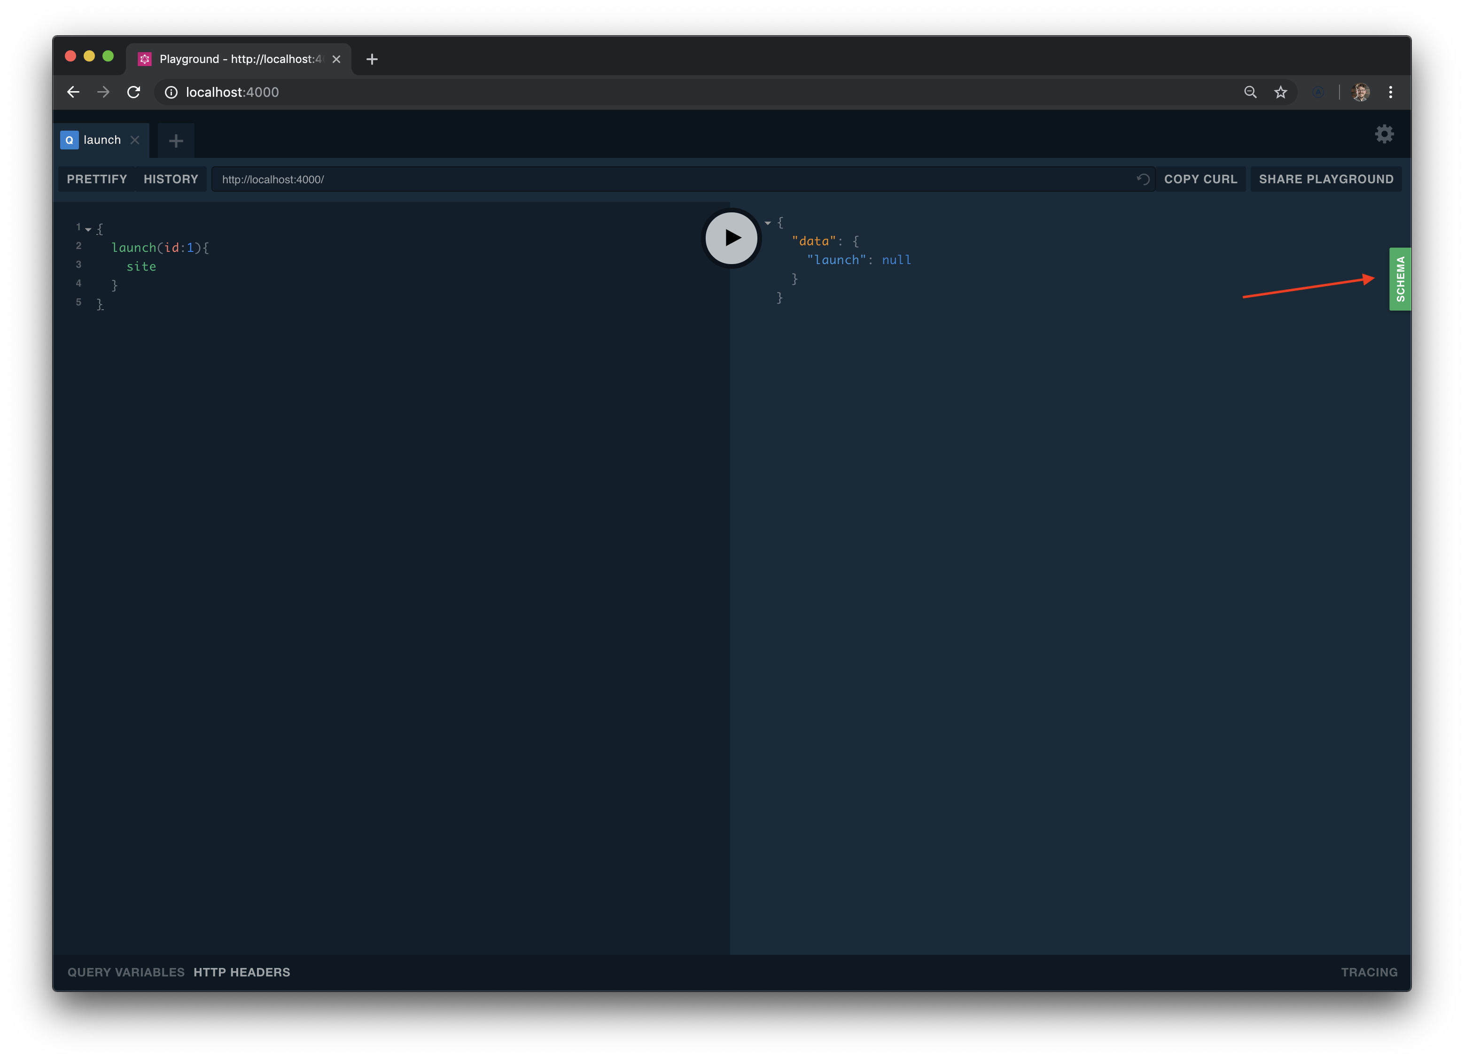This screenshot has width=1464, height=1061.
Task: Add a new Playground query tab
Action: point(176,141)
